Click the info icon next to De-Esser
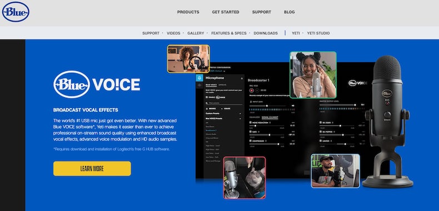The width and height of the screenshot is (439, 211). coord(333,123)
